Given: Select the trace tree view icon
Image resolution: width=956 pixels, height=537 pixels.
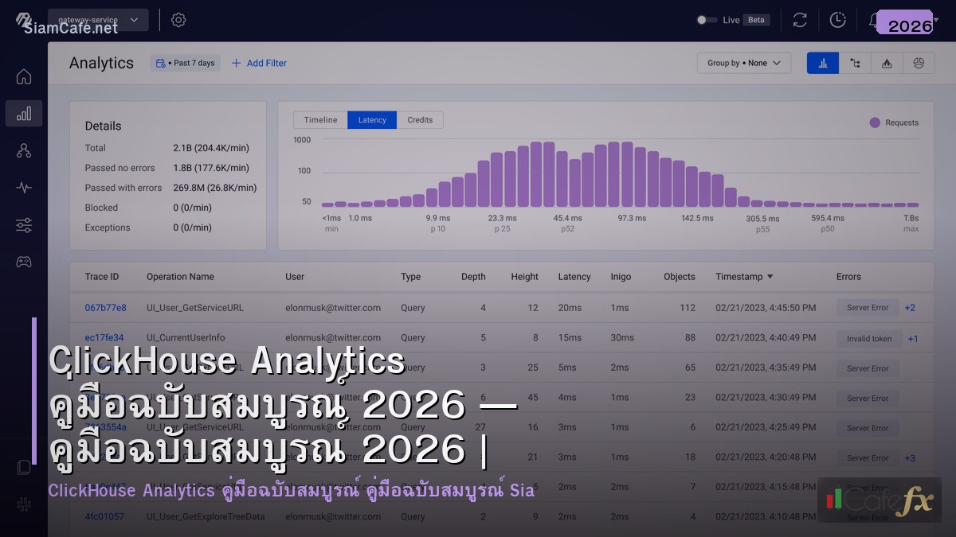Looking at the screenshot, I should 855,62.
